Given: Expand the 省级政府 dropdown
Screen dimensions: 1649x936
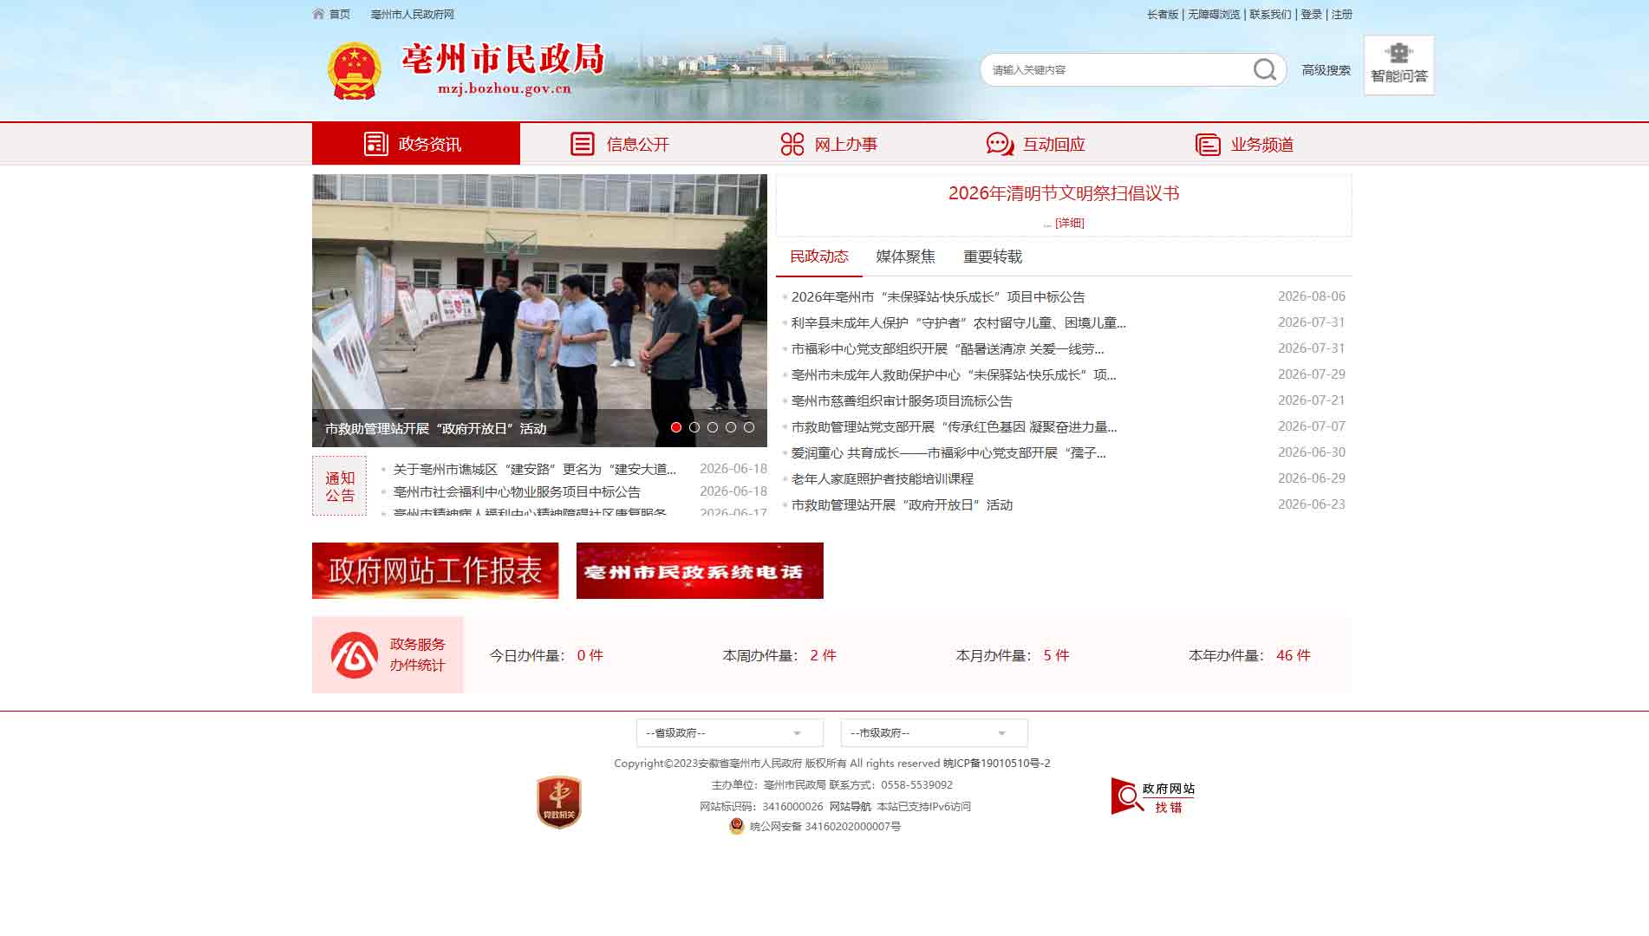Looking at the screenshot, I should tap(730, 733).
